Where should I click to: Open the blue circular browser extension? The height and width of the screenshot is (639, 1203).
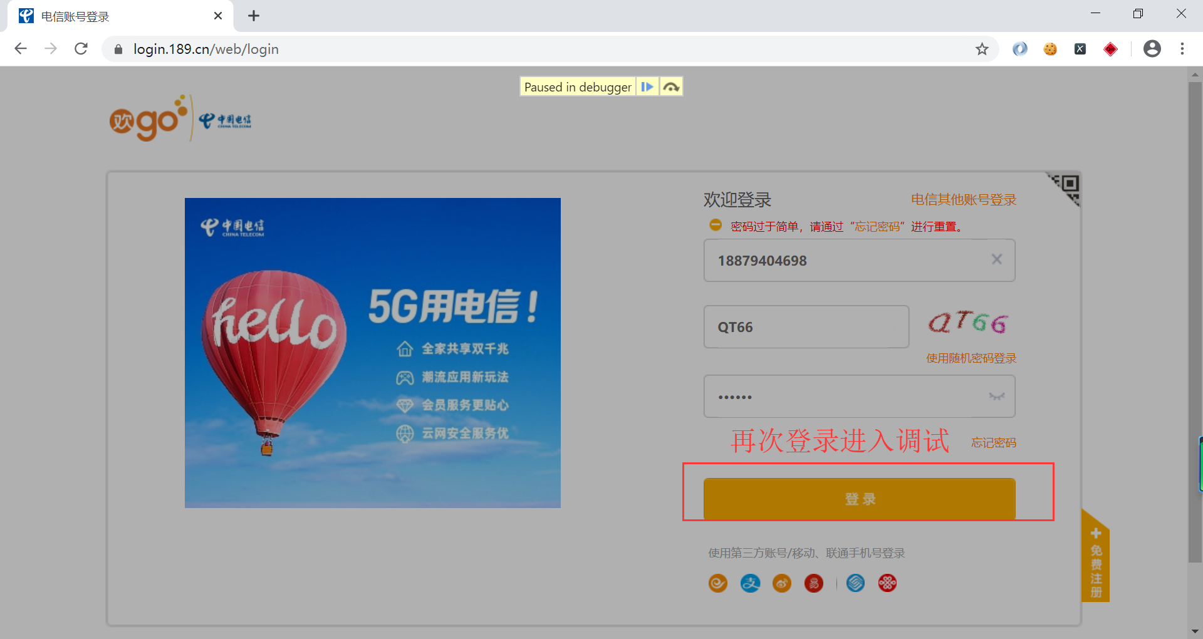pyautogui.click(x=1020, y=49)
